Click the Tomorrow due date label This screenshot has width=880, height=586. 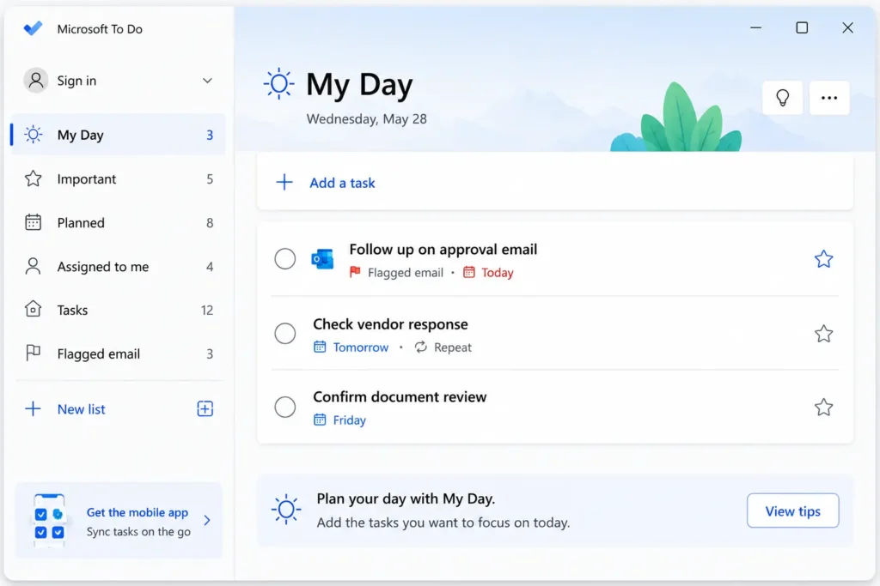[x=360, y=347]
